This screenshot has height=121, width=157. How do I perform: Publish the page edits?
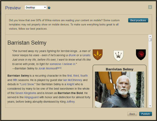point(145,114)
